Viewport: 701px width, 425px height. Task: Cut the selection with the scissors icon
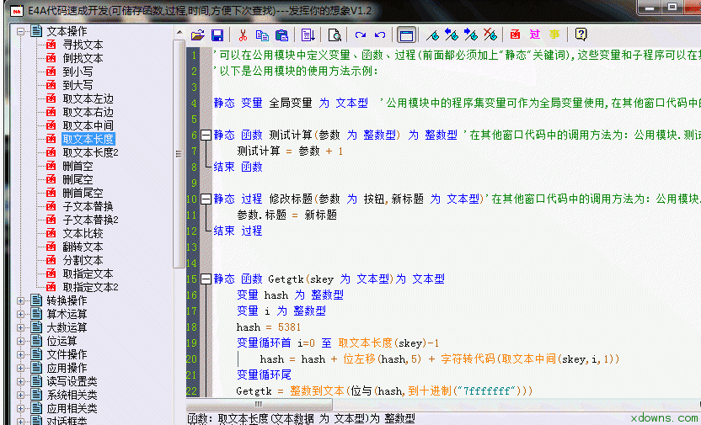click(243, 35)
